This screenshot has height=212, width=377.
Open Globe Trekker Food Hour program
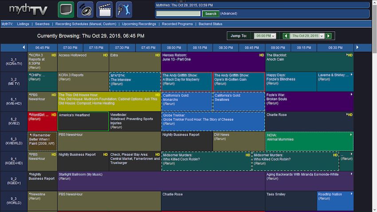[213, 122]
